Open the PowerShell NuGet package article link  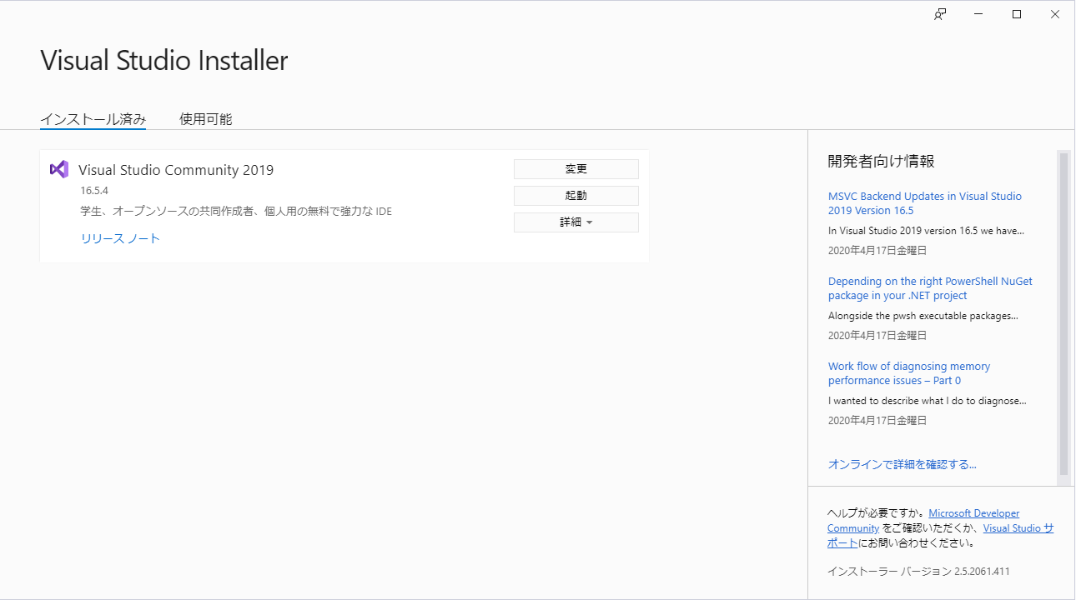(x=930, y=288)
